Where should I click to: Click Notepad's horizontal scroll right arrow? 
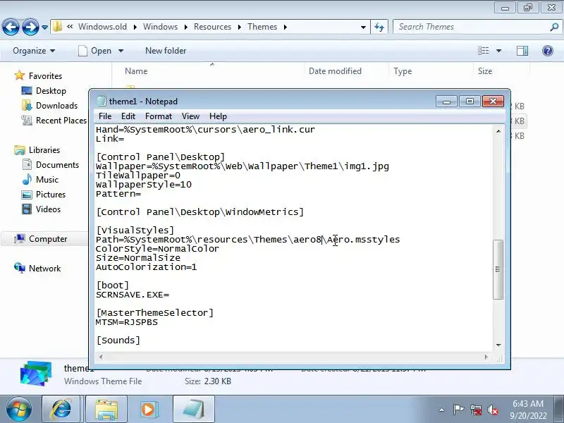click(486, 357)
